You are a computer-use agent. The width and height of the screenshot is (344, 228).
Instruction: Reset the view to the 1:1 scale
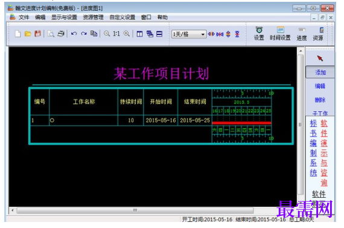tap(116, 34)
